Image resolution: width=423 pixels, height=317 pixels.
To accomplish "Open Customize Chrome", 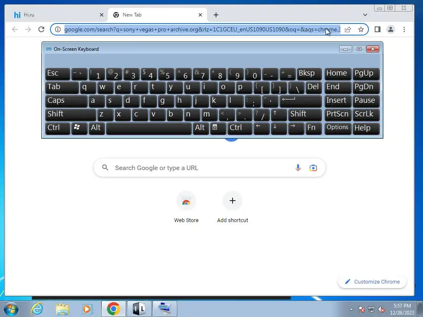I will click(x=372, y=282).
